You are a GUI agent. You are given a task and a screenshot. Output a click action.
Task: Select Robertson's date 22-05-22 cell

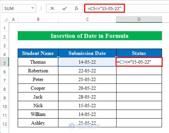tap(87, 71)
